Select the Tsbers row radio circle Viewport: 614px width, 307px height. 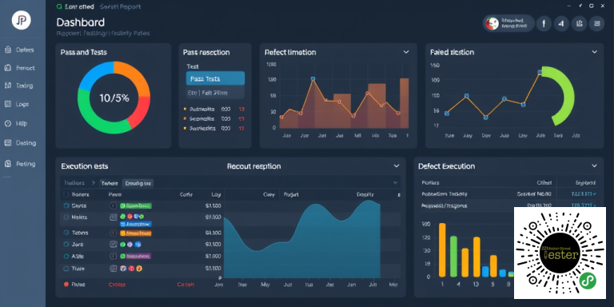66,233
